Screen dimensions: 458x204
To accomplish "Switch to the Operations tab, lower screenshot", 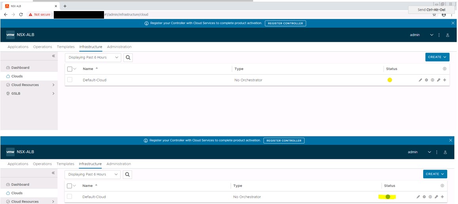I will tap(42, 164).
